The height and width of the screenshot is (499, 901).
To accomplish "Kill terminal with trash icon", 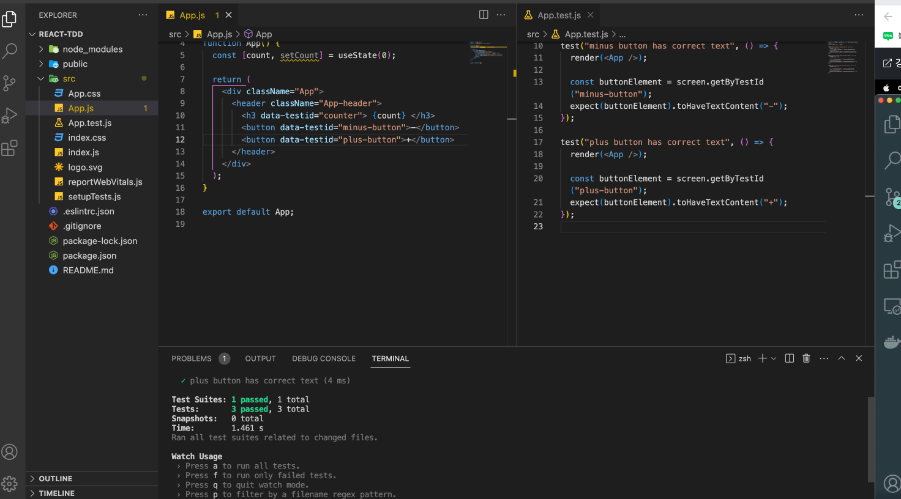I will [806, 358].
